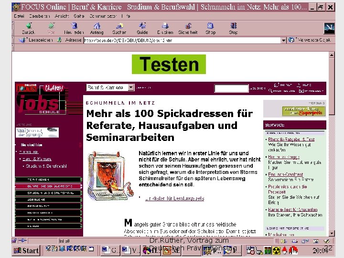Click the 'Naa? Schon auf dem Sprung?' ad
The image size is (344, 258).
[37, 132]
